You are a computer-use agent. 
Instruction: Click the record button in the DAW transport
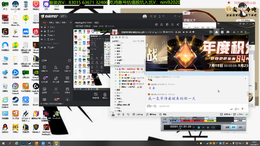pos(208,128)
